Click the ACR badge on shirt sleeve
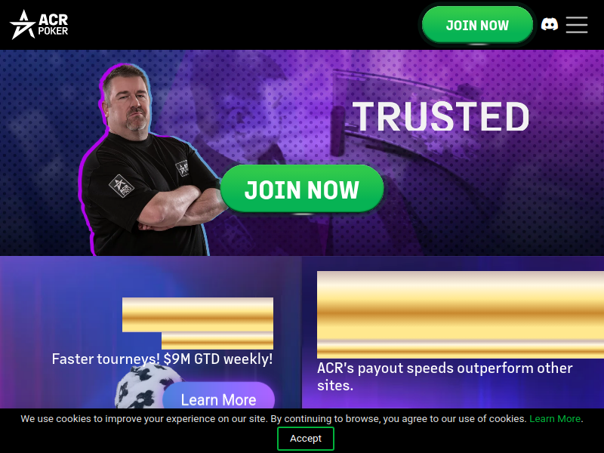Screen dimensions: 604x453 pyautogui.click(x=121, y=186)
